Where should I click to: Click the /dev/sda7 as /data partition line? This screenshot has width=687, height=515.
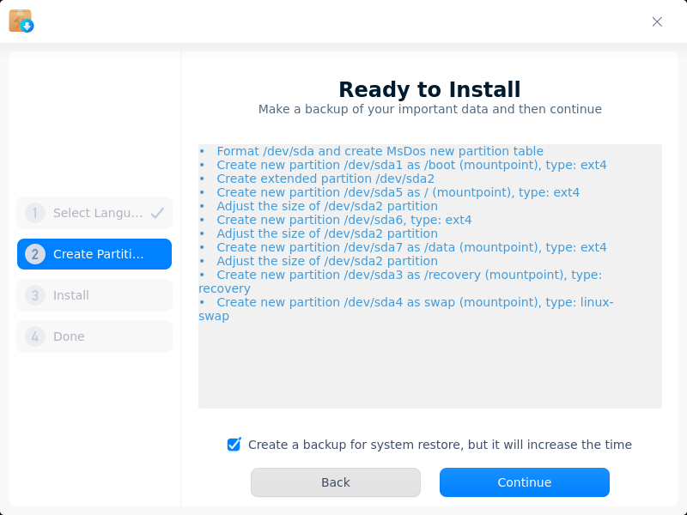click(411, 248)
